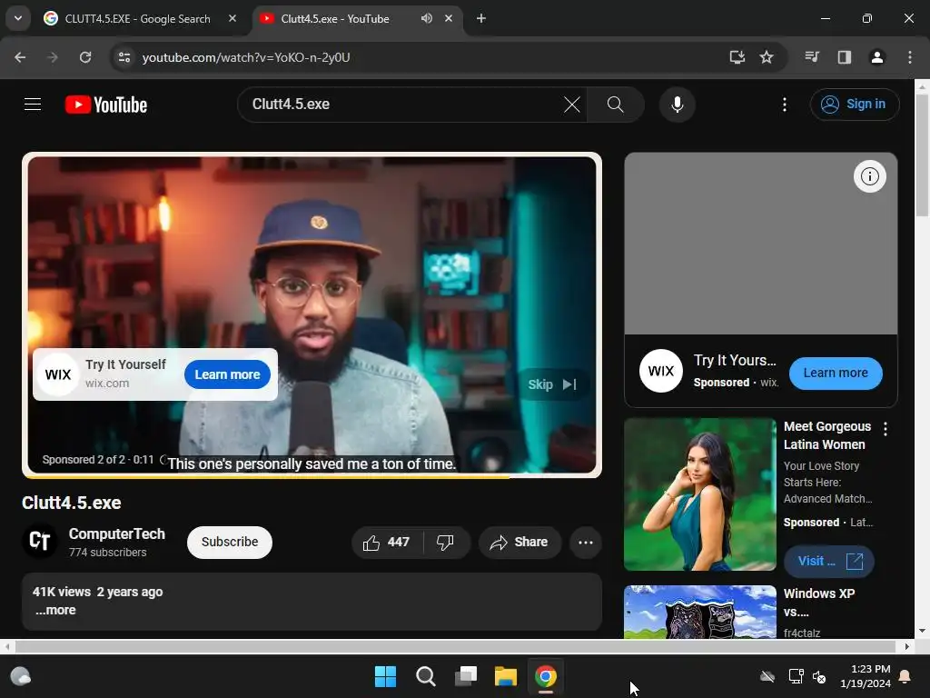Select the Clutt4.5.exe YouTube tab
The image size is (930, 698).
click(x=335, y=19)
